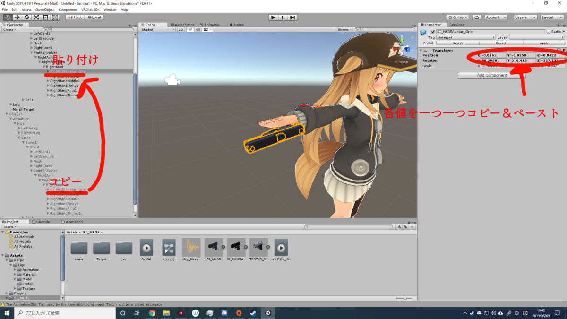
Task: Switch to the Game tab
Action: point(237,25)
